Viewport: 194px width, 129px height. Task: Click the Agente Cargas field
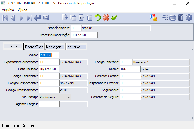[49, 104]
